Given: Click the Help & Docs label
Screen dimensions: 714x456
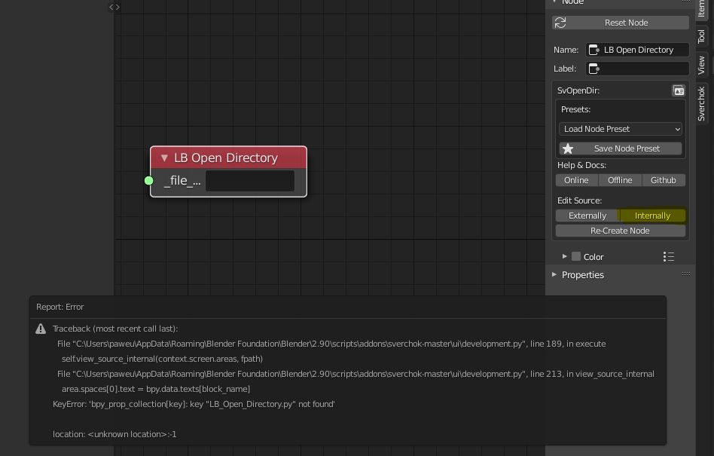Looking at the screenshot, I should click(x=582, y=165).
